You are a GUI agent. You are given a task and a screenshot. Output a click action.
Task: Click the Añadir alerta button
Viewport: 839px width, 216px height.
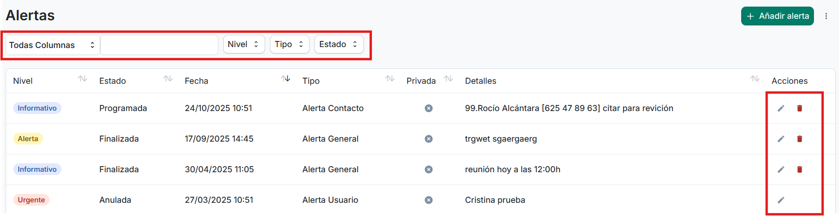pyautogui.click(x=777, y=16)
